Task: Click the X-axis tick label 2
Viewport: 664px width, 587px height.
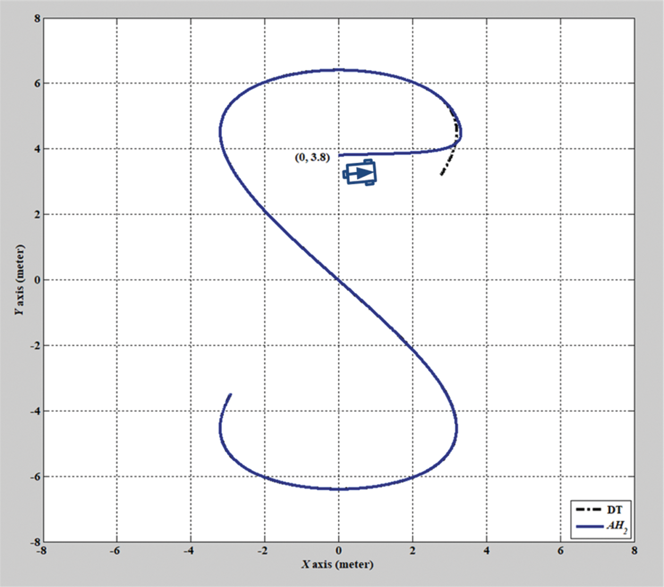Action: [413, 551]
